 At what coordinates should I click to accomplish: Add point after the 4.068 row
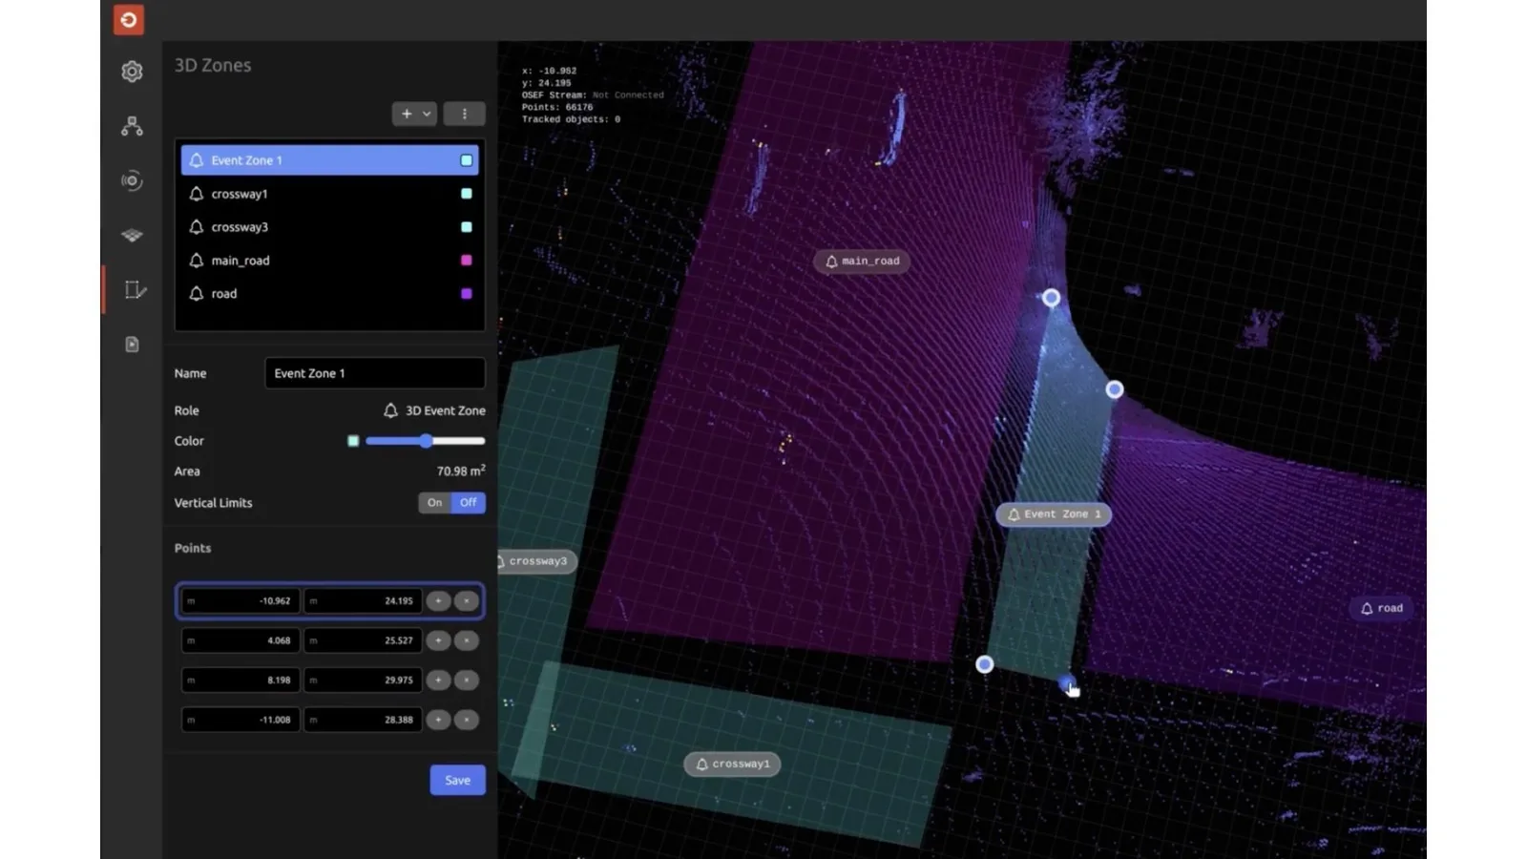[438, 640]
